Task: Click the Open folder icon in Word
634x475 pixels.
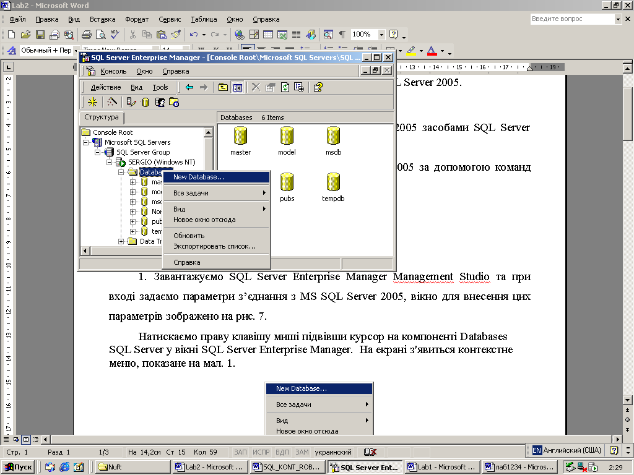Action: tap(25, 35)
